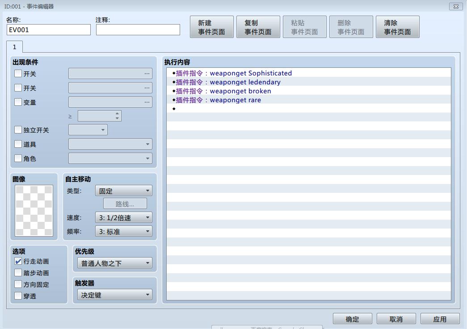Open the 优先级 dropdown showing 普通人物之下
Image resolution: width=467 pixels, height=329 pixels.
point(115,263)
